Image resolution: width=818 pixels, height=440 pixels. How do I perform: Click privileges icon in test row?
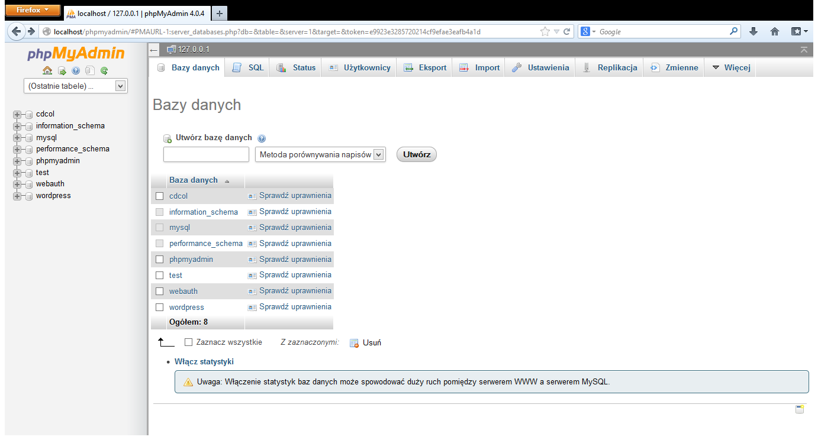pyautogui.click(x=252, y=275)
